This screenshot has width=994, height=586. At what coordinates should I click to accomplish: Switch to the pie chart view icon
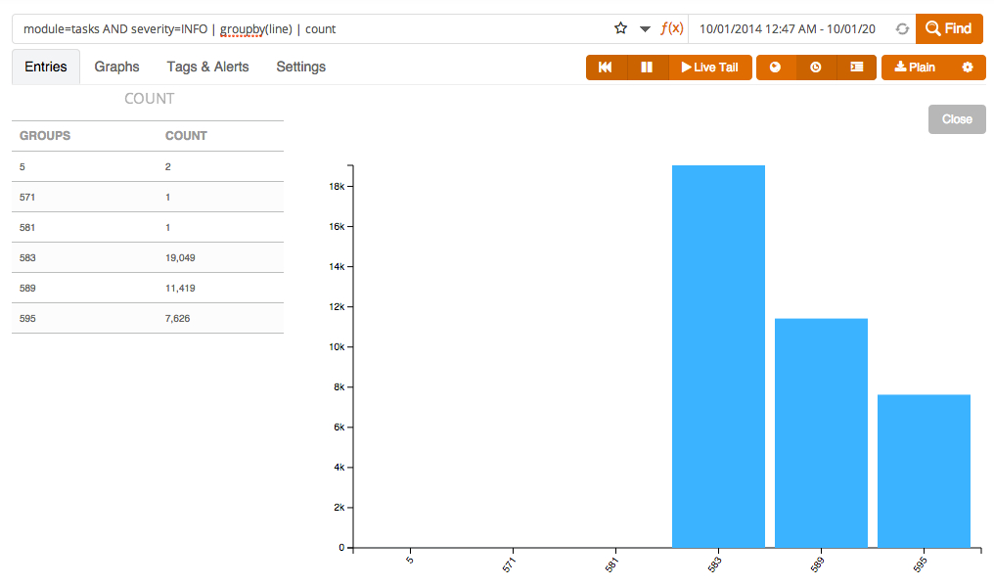[776, 68]
